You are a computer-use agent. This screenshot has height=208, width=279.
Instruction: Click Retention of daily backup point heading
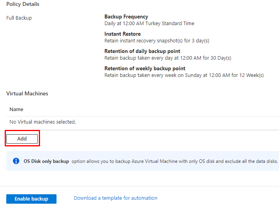pos(142,51)
